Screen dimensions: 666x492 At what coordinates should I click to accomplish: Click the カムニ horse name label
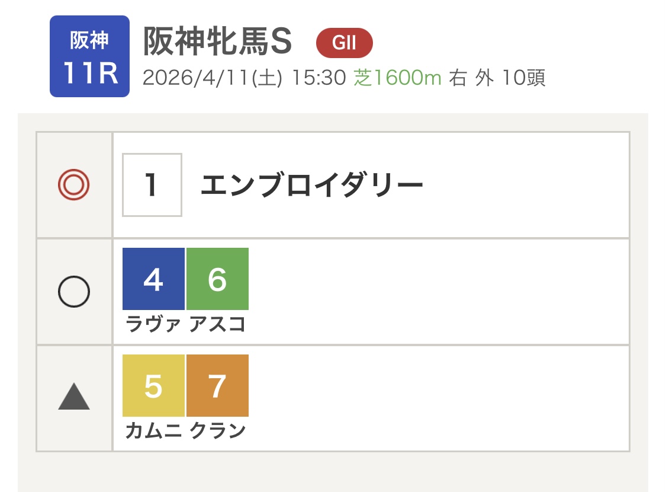[153, 431]
